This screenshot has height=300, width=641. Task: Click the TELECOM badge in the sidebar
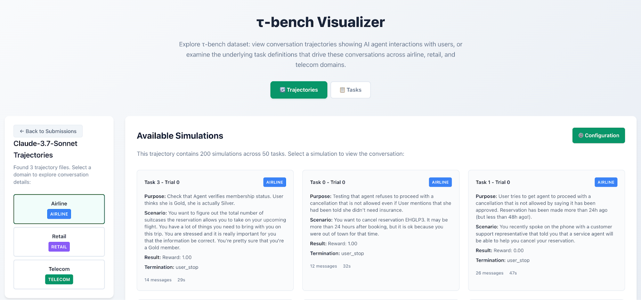[58, 279]
